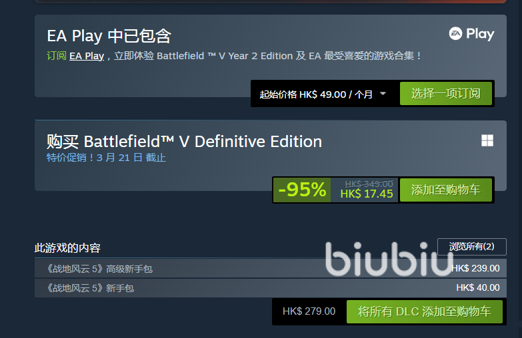The width and height of the screenshot is (522, 338).
Task: Click the EA Play 中已包含 heading
Action: pos(109,36)
